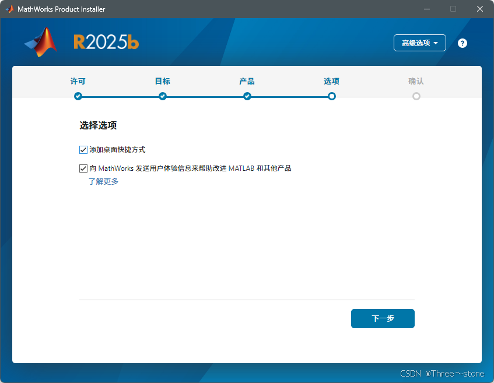This screenshot has height=383, width=494.
Task: Select the 确认 step label
Action: (x=416, y=81)
